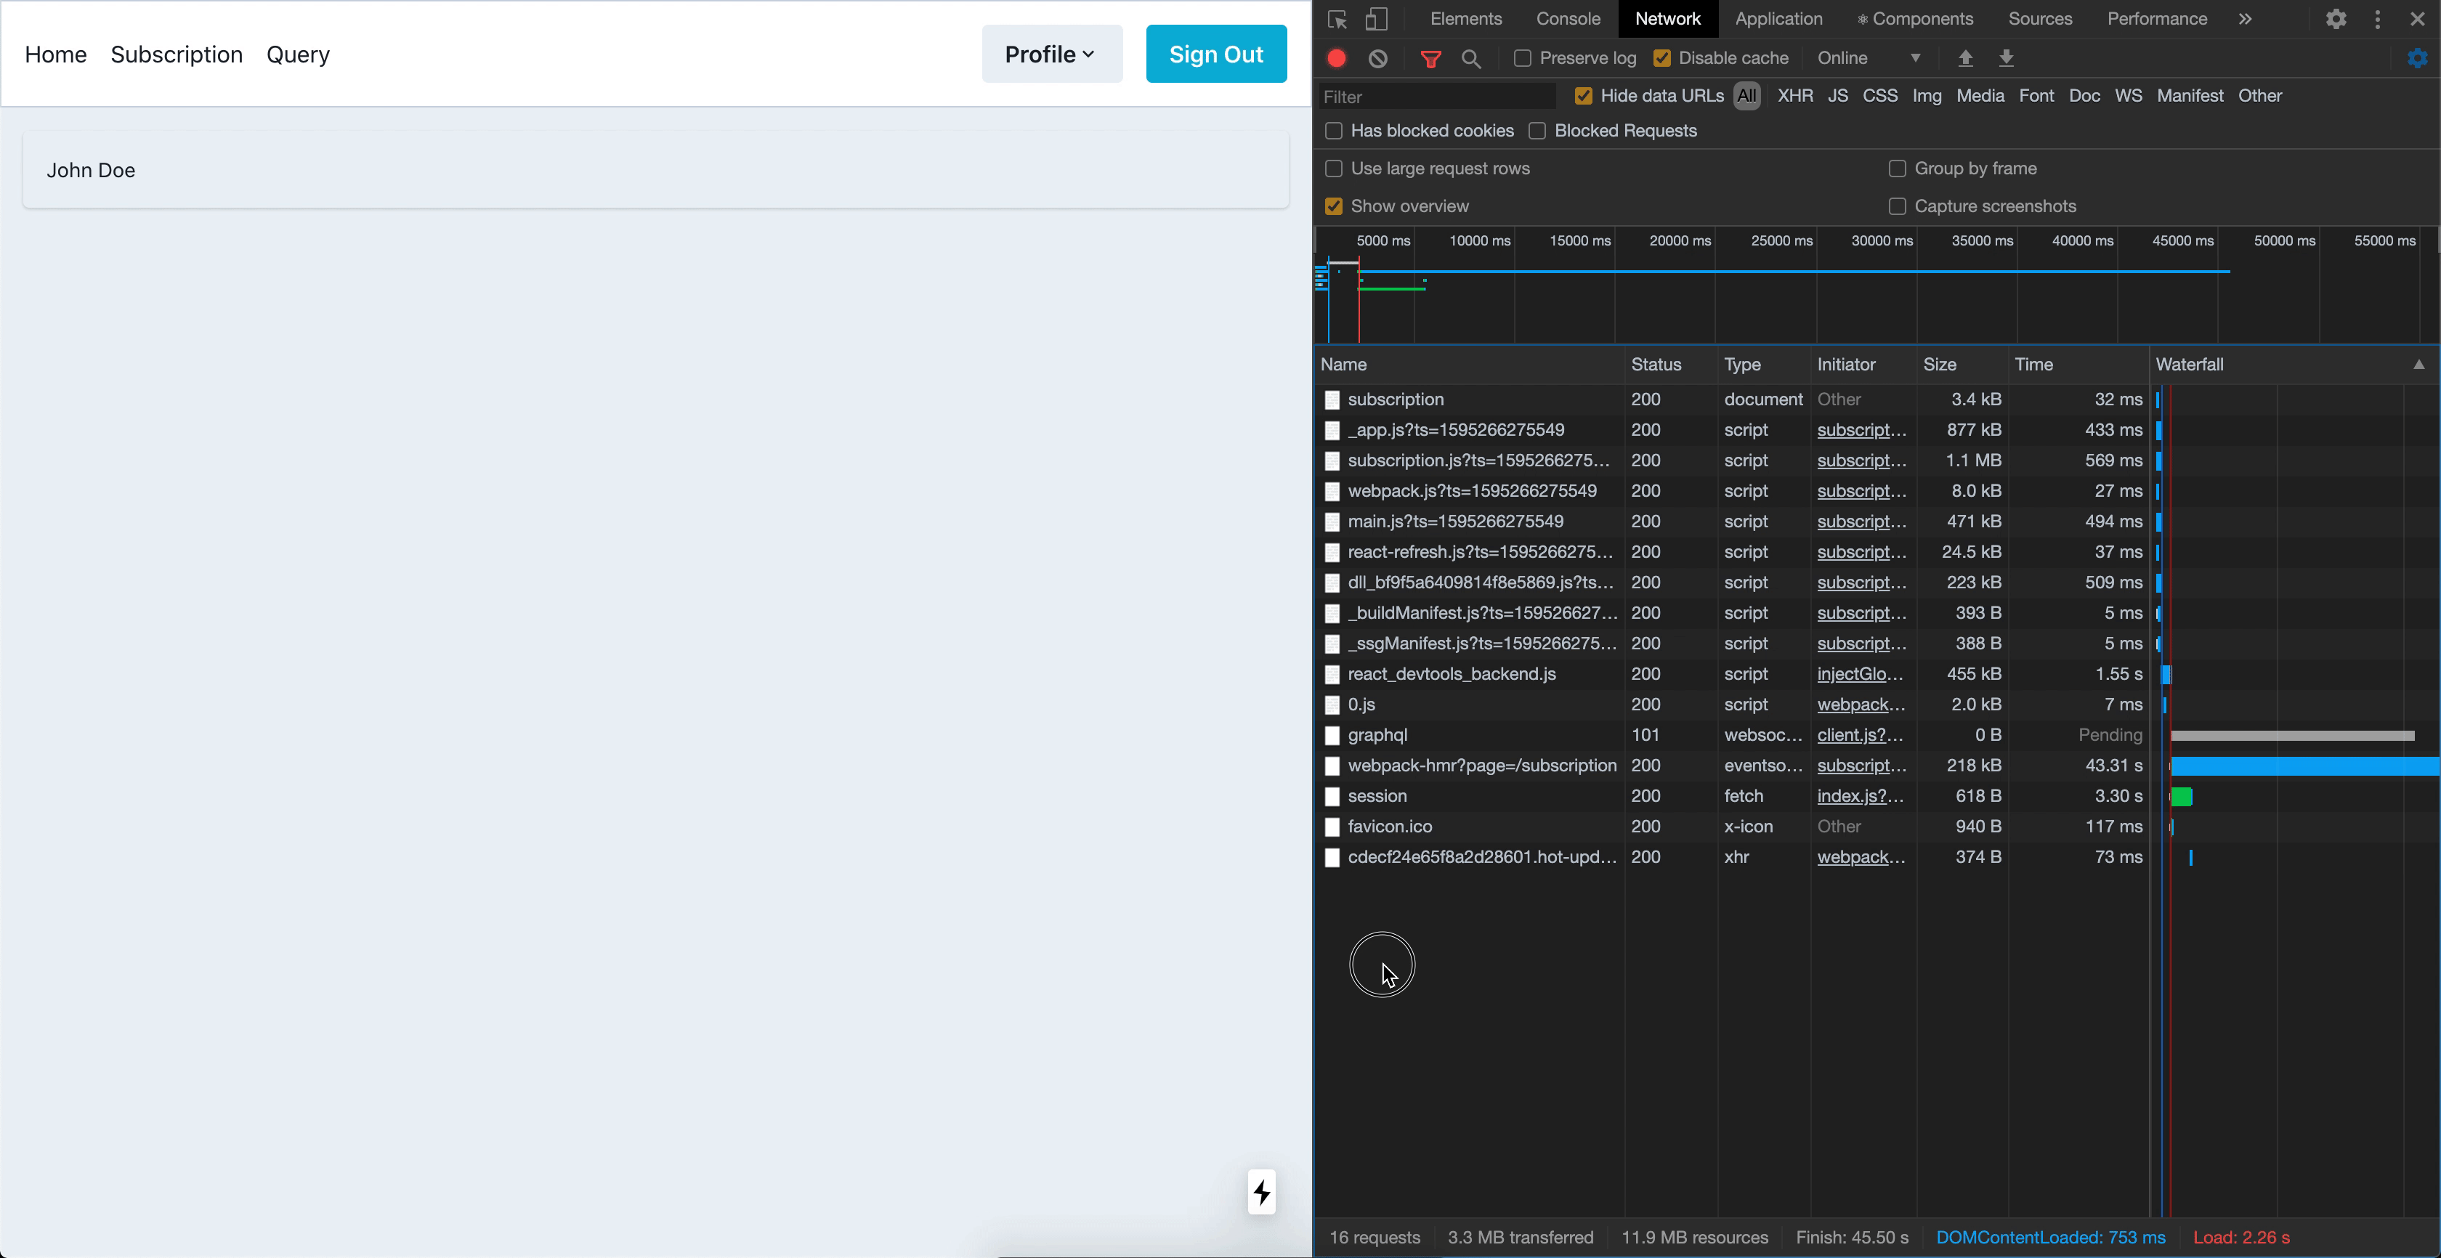Expand the Profile dropdown menu
Image resolution: width=2441 pixels, height=1258 pixels.
pos(1051,54)
